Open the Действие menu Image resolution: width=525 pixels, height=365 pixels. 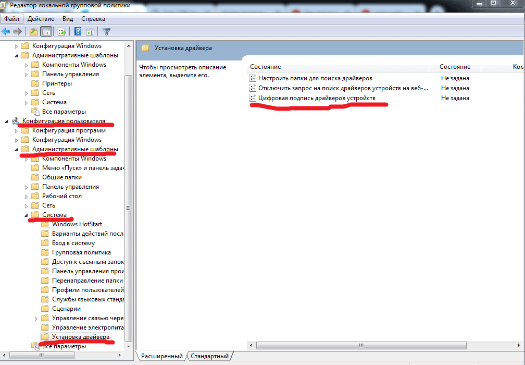(x=41, y=18)
